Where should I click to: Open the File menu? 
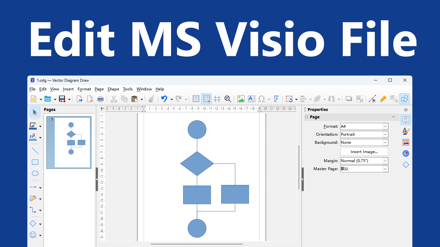(x=32, y=89)
